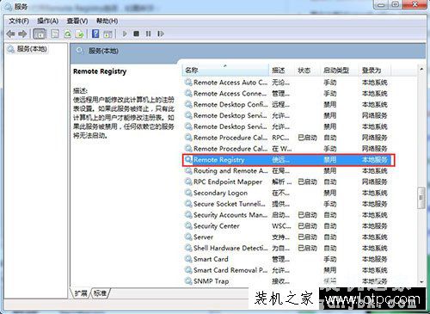Screen dimensions: 430x314
Task: Open the 文件(F) menu
Action: pos(19,21)
